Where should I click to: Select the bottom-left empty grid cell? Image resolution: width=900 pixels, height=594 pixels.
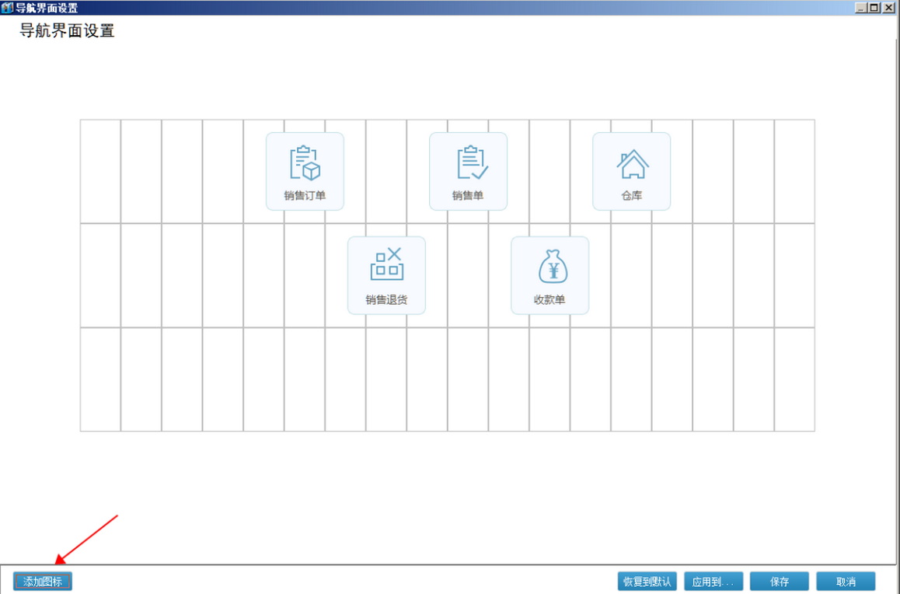click(100, 379)
